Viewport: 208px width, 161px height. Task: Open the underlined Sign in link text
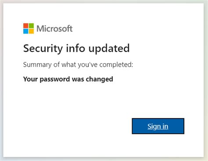point(158,126)
